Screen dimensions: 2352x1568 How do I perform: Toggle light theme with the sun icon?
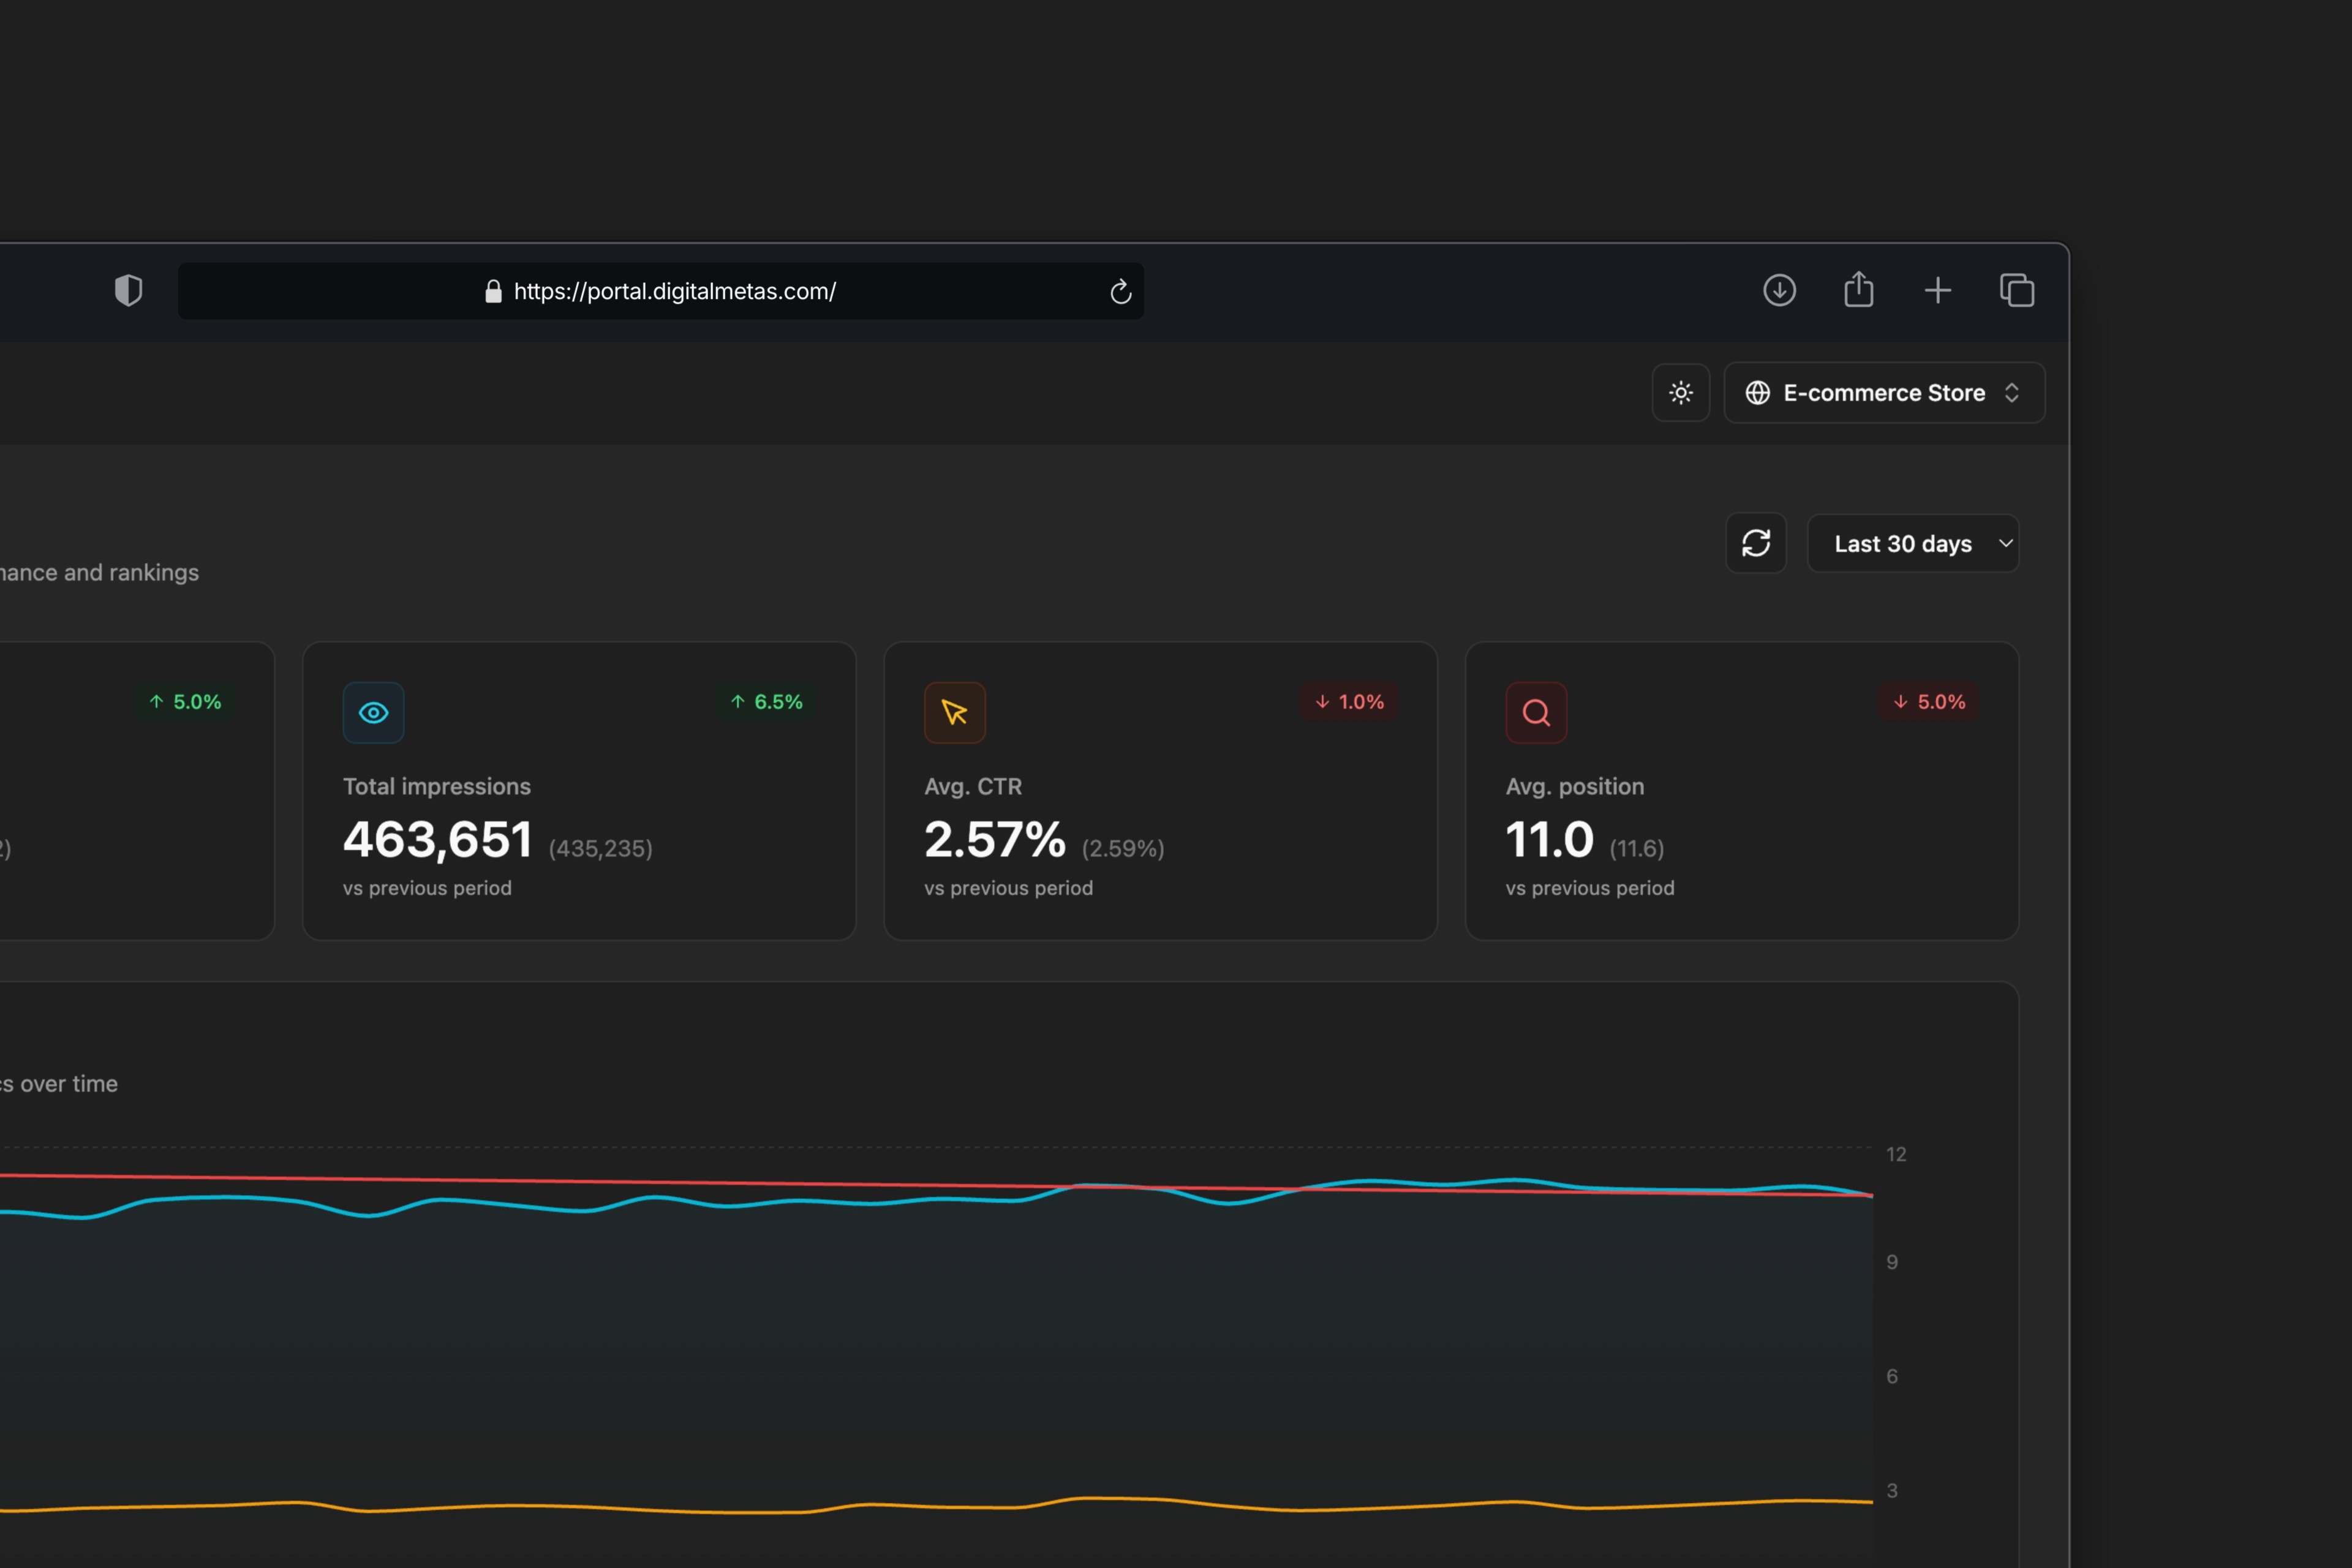pyautogui.click(x=1680, y=392)
